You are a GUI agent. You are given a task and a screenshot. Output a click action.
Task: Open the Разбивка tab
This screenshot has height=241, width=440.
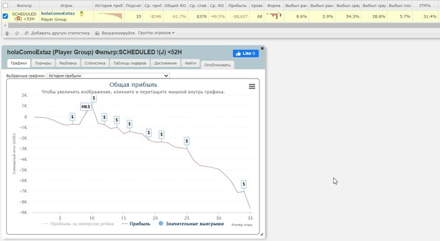pyautogui.click(x=68, y=63)
